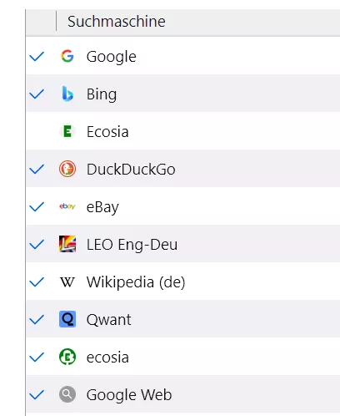Toggle the DuckDuckGo checkmark off

click(37, 169)
